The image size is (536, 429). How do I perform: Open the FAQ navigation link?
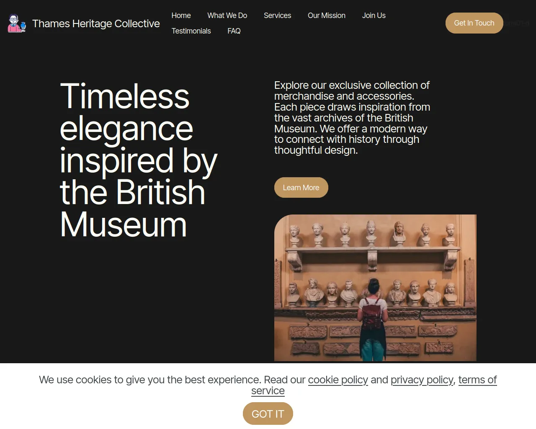234,31
